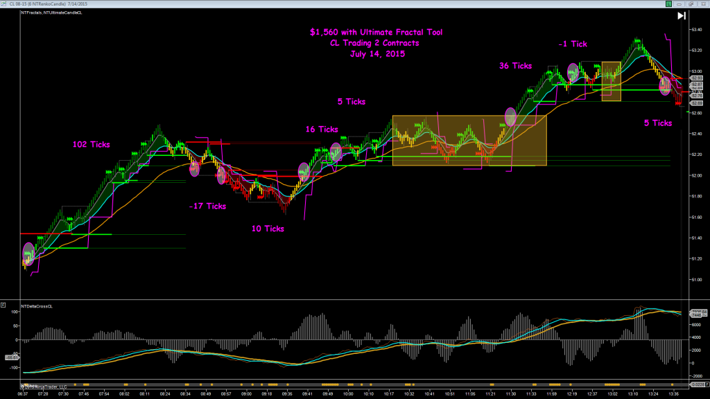Click the -65.61 value marker on left axis
The width and height of the screenshot is (710, 399).
[12, 357]
